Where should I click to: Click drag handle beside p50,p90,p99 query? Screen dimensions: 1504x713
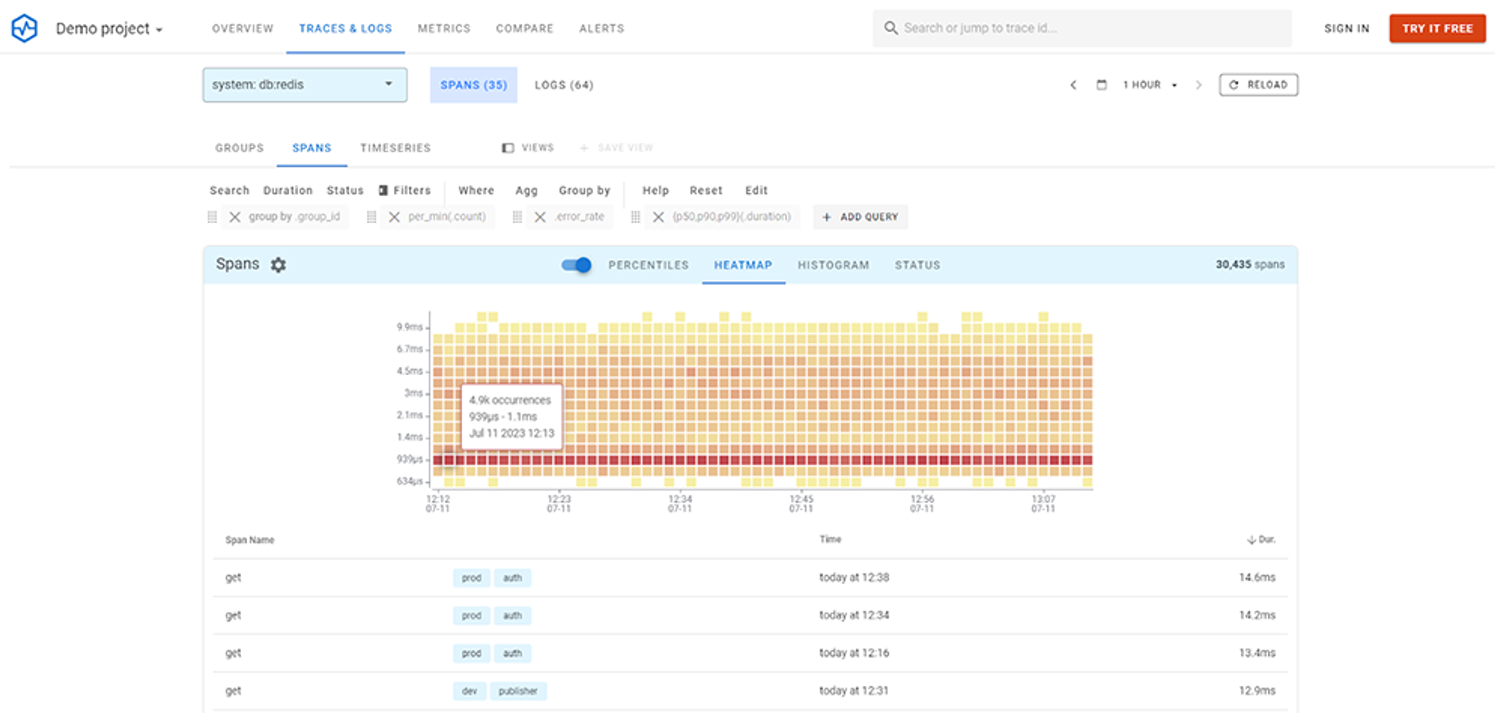pyautogui.click(x=635, y=217)
